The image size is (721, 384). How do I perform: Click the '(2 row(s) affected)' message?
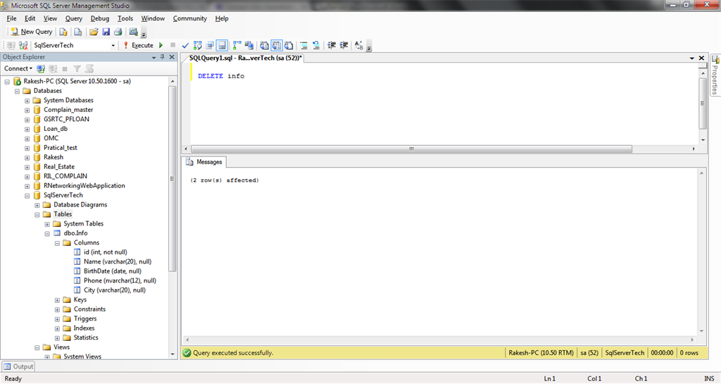pyautogui.click(x=225, y=180)
